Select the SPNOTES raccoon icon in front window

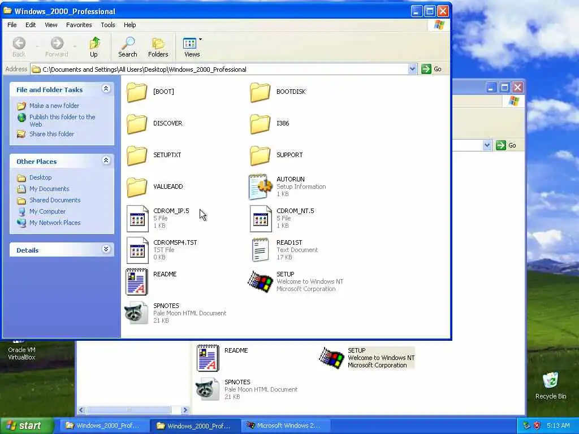tap(136, 313)
